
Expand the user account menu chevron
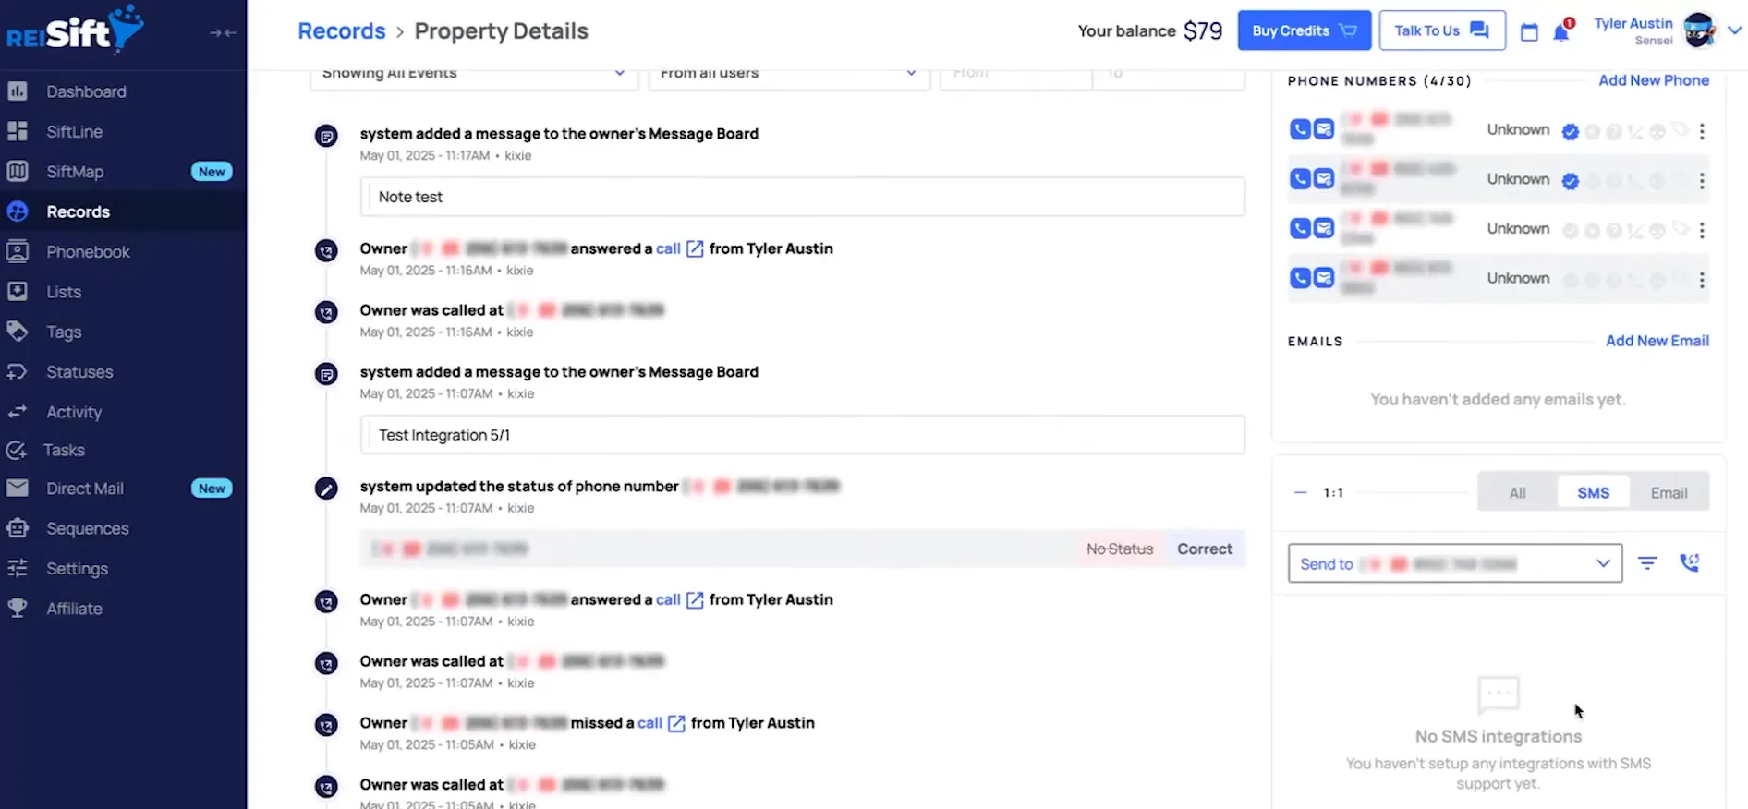(1734, 30)
